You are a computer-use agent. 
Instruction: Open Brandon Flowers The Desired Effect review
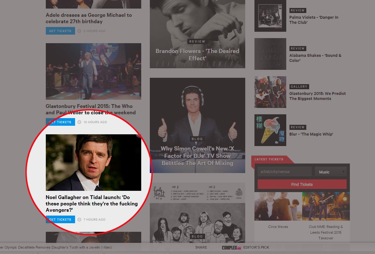pyautogui.click(x=197, y=55)
